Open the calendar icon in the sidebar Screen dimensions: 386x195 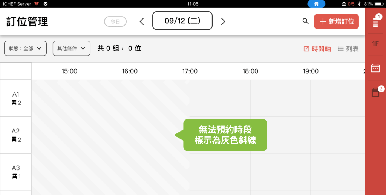pyautogui.click(x=375, y=68)
